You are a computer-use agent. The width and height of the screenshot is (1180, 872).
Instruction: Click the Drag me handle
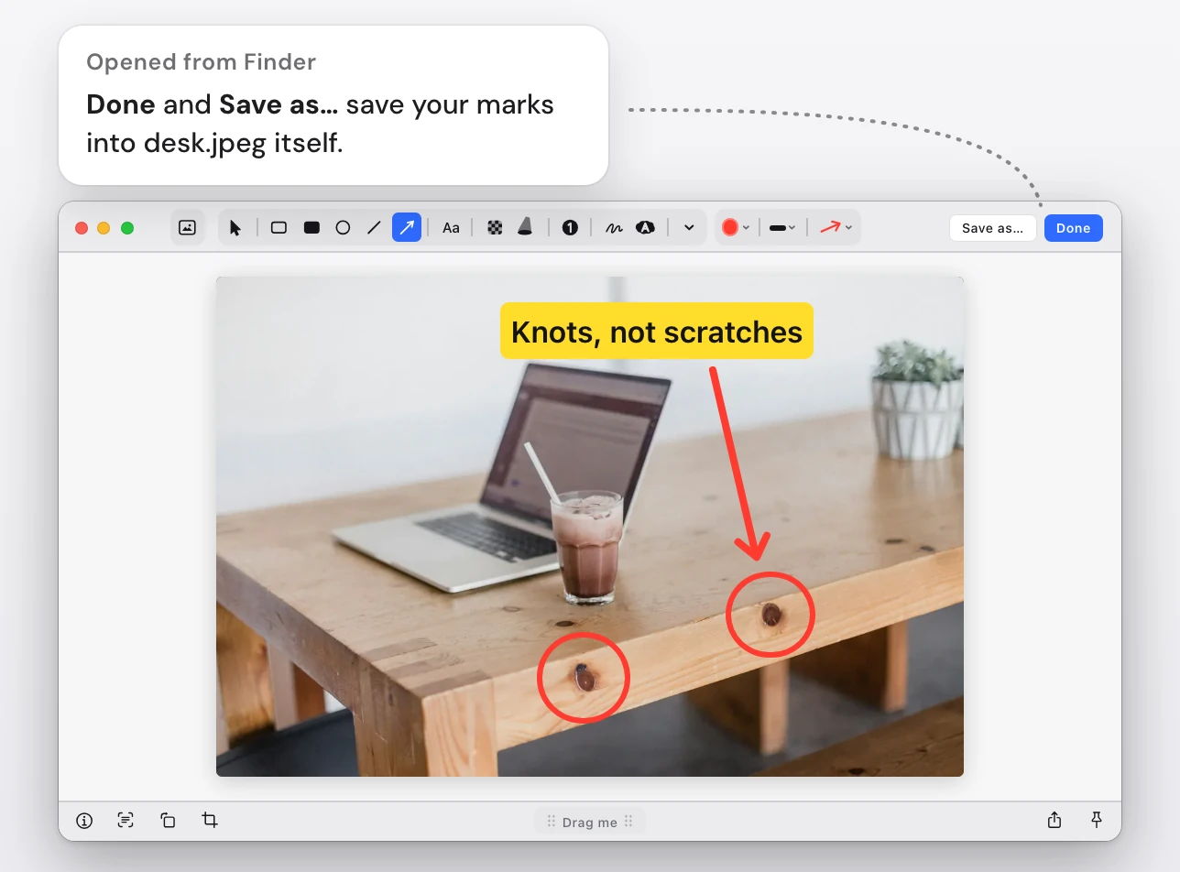[x=590, y=822]
